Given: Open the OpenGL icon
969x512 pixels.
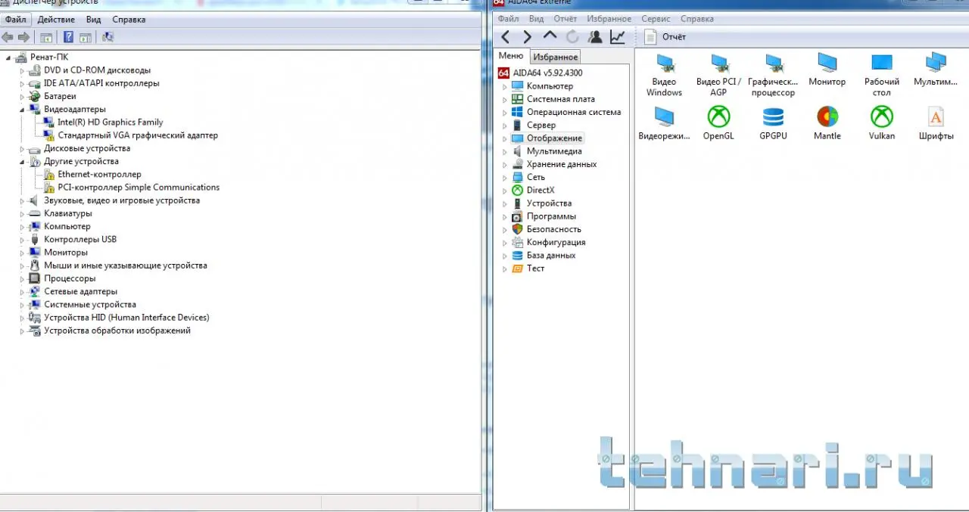Looking at the screenshot, I should 718,123.
